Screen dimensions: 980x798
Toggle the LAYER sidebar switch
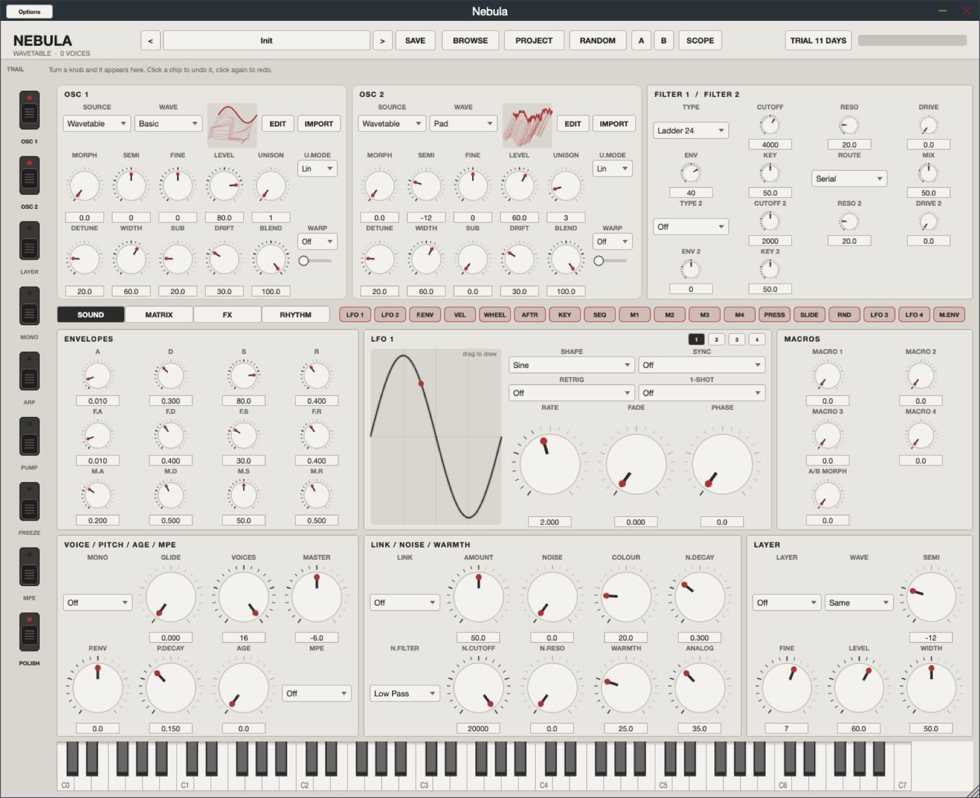click(x=29, y=241)
